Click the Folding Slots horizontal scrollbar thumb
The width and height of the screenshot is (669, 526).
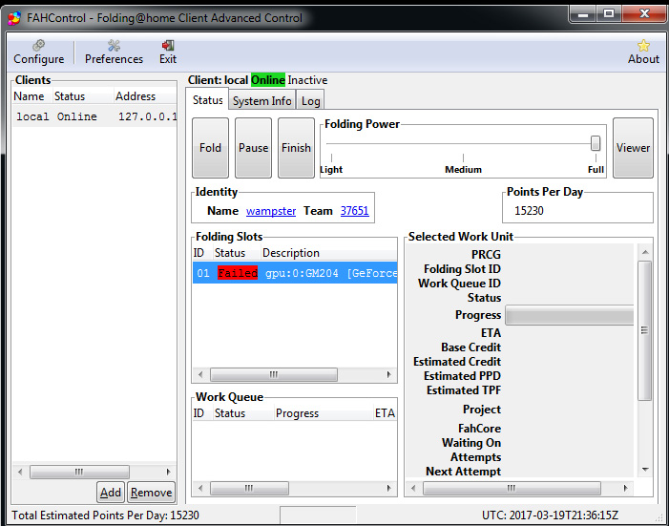(x=274, y=375)
